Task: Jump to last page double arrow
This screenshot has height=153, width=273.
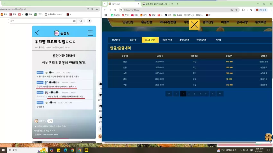Action: pyautogui.click(x=220, y=94)
